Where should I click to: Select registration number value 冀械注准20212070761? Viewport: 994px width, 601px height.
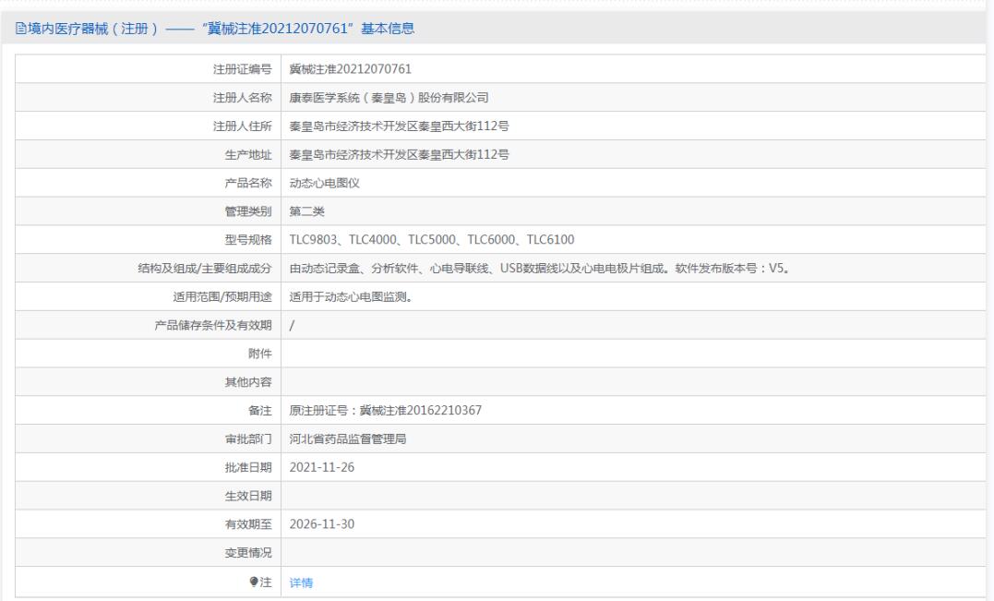coord(351,69)
